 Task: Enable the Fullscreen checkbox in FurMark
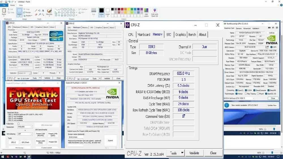coord(18,124)
